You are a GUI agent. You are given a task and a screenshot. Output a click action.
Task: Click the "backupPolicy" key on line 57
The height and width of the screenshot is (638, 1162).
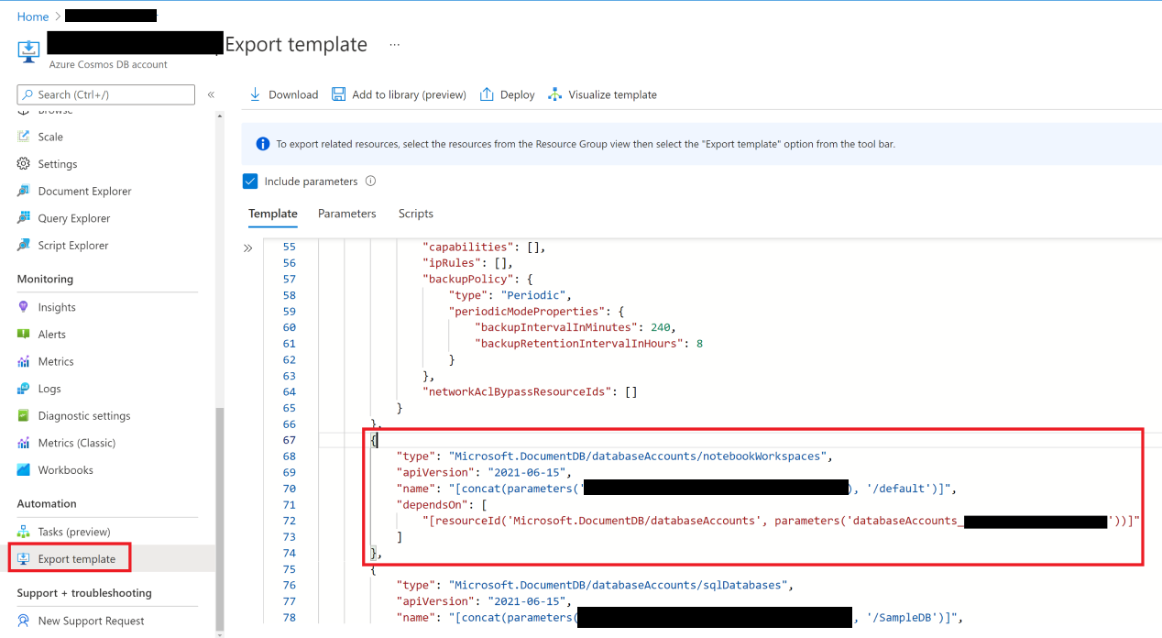(x=466, y=279)
